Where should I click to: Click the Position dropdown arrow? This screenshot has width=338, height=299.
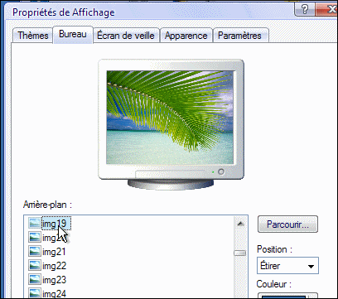coord(311,267)
